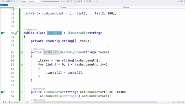This screenshot has width=185, height=104.
Task: Click the Redo arrow icon
Action: [x=18, y=1]
